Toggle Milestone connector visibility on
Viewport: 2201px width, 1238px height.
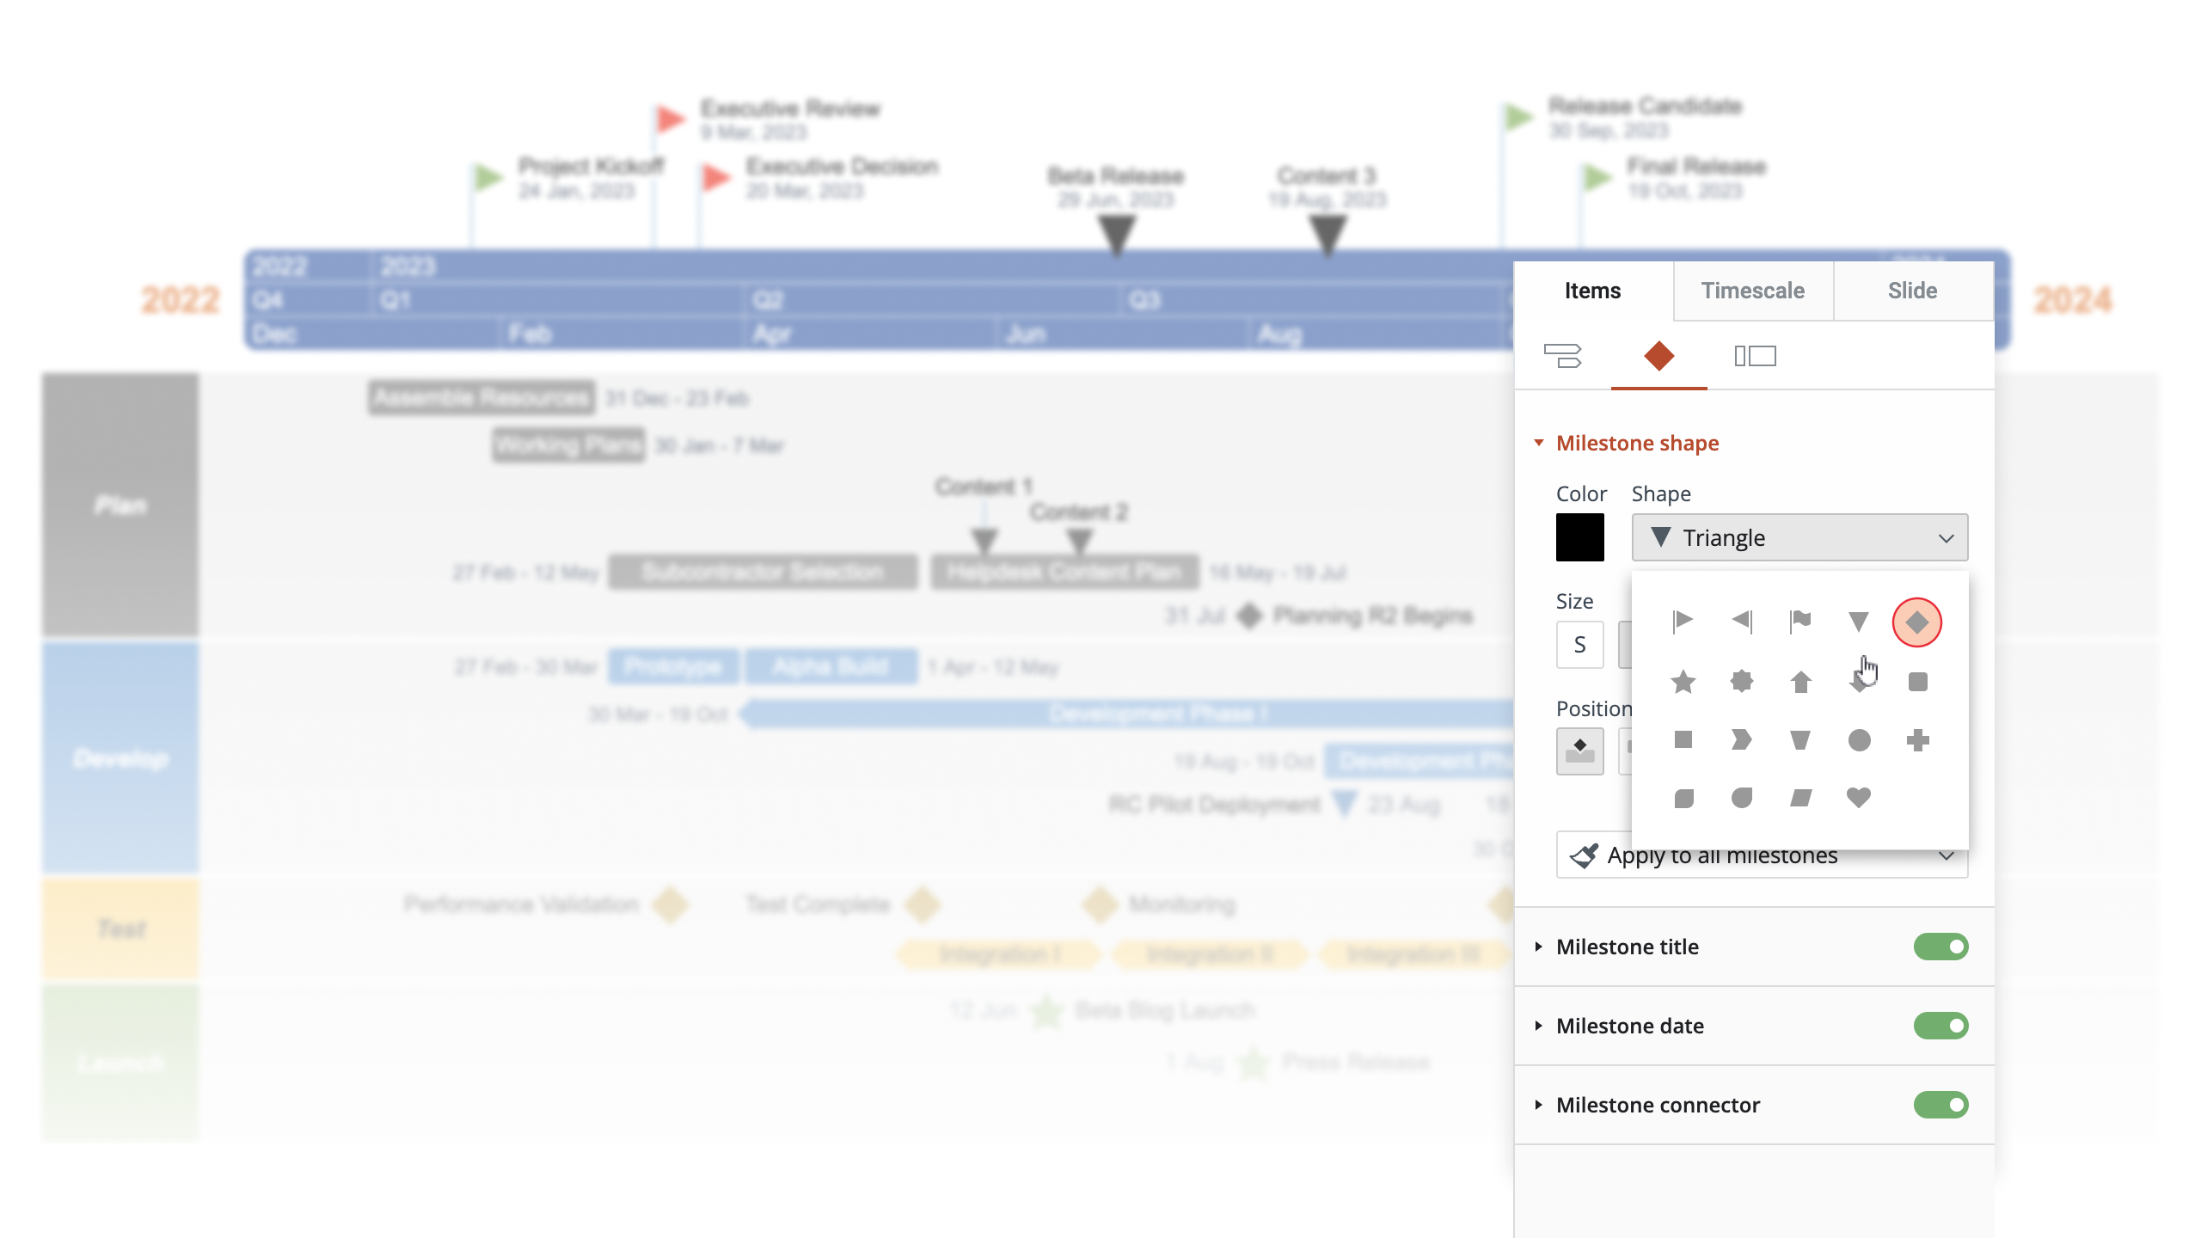1940,1104
